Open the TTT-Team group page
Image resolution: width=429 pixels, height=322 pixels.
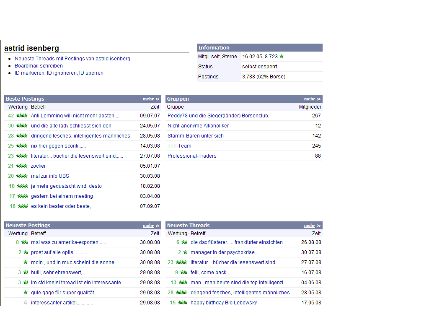[x=179, y=146]
